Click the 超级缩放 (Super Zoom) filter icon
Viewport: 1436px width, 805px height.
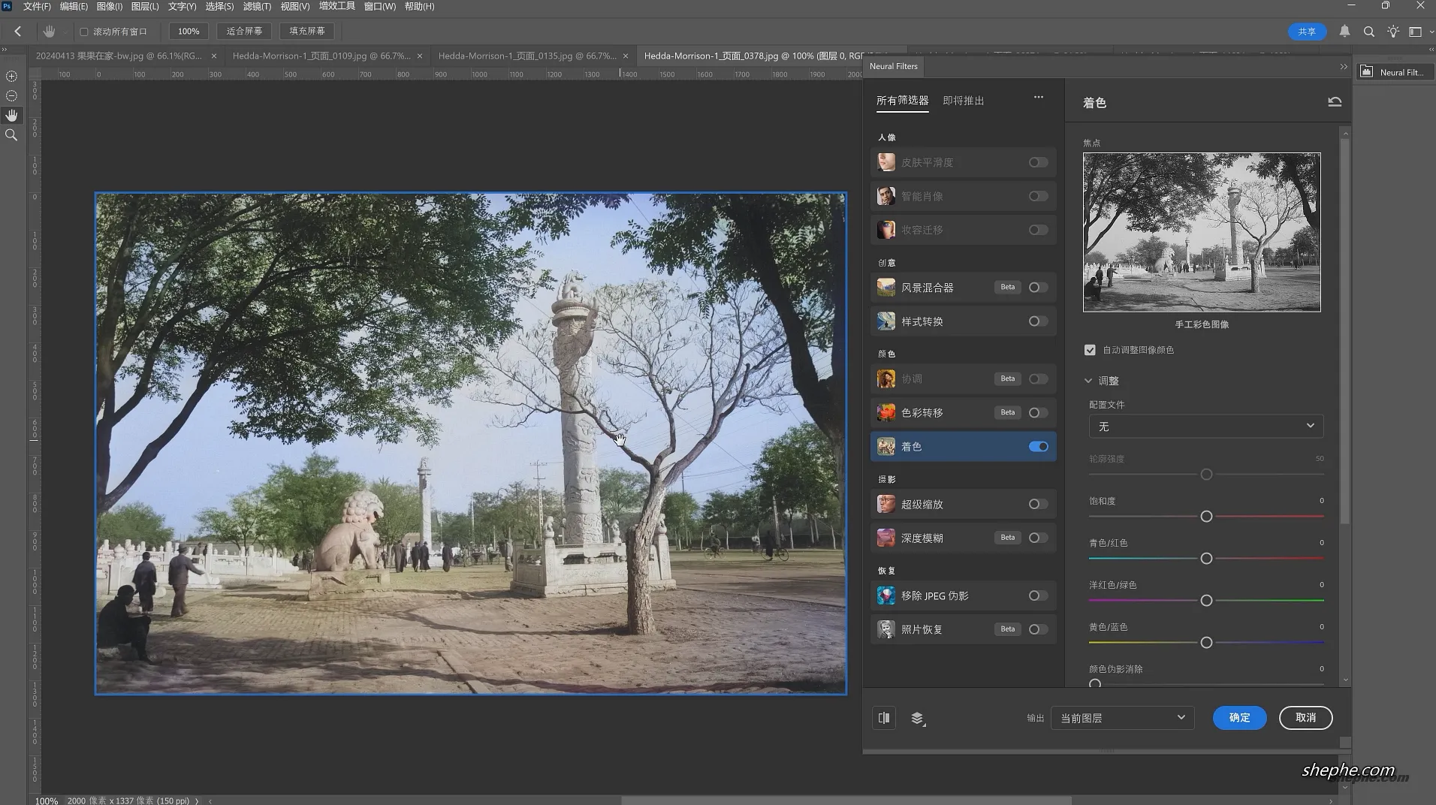886,504
